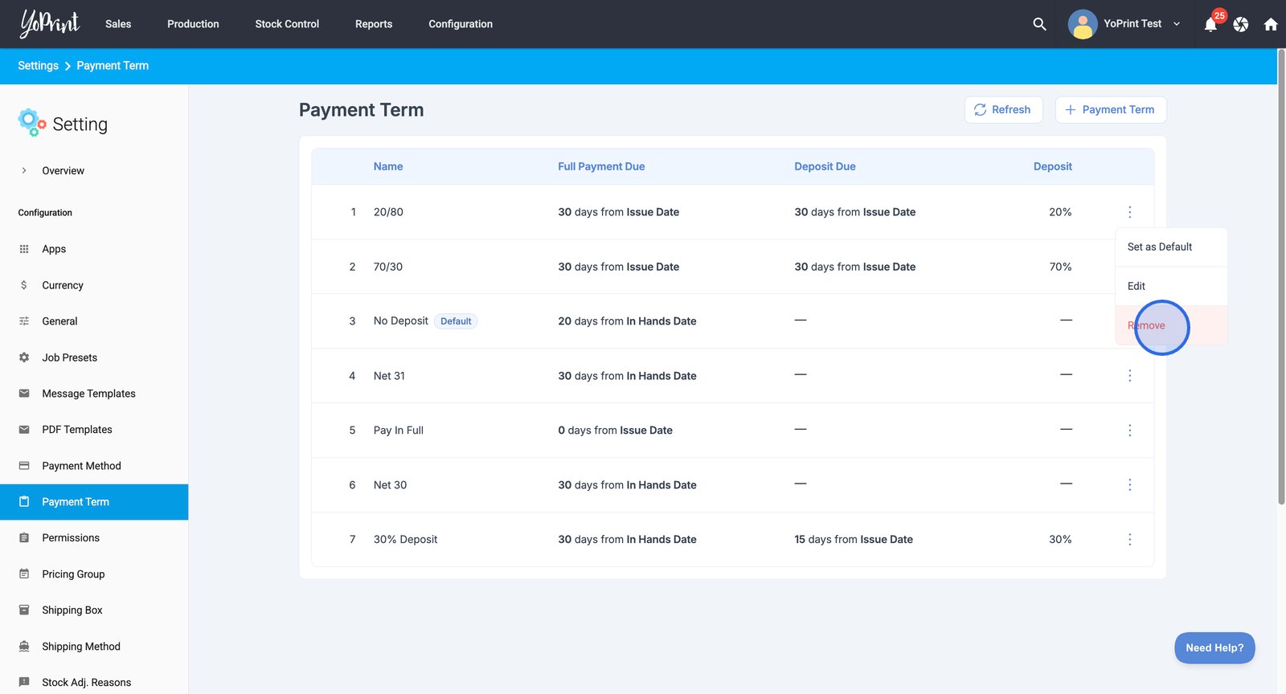The image size is (1286, 694).
Task: Open more options for Pay In Full
Action: [1129, 431]
